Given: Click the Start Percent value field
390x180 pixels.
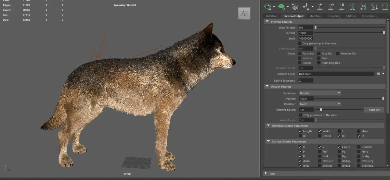Looking at the screenshot, I should pyautogui.click(x=305, y=28).
